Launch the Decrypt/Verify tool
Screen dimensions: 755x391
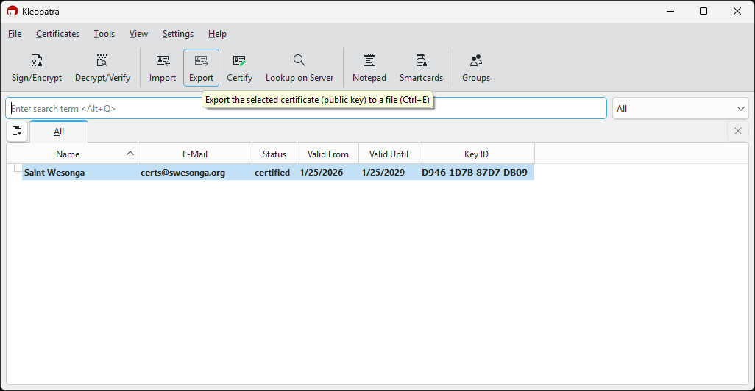[x=102, y=68]
